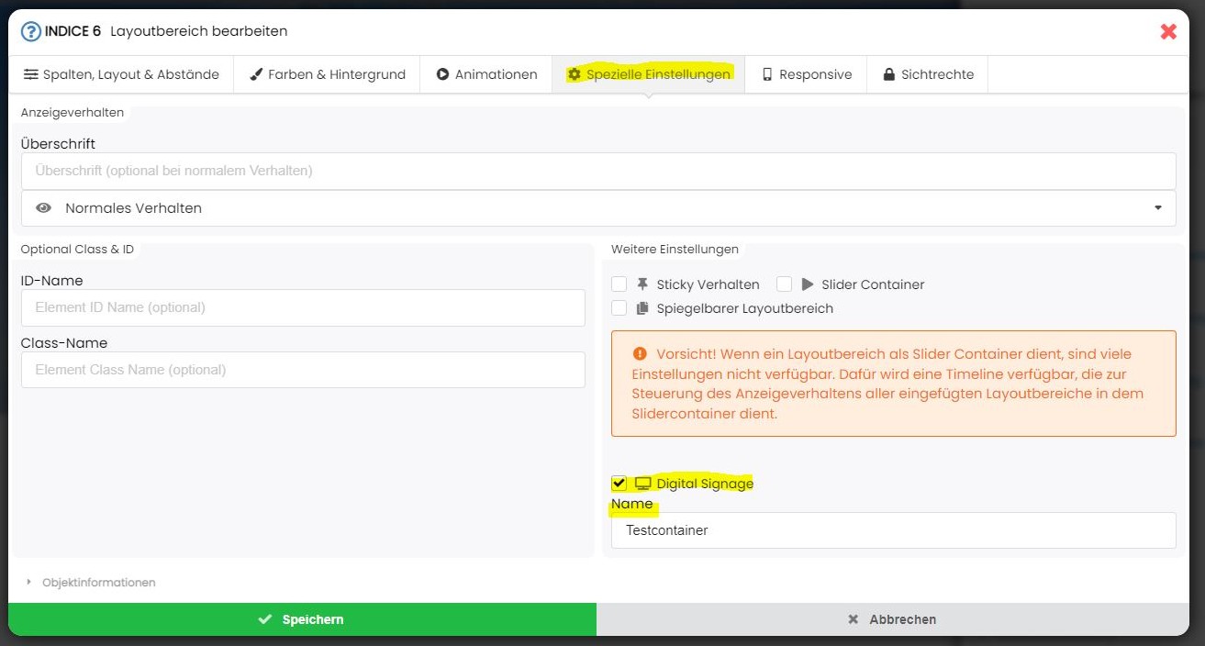Click the play icon beside Slider Container
Screen dimensions: 1205x646
(808, 284)
